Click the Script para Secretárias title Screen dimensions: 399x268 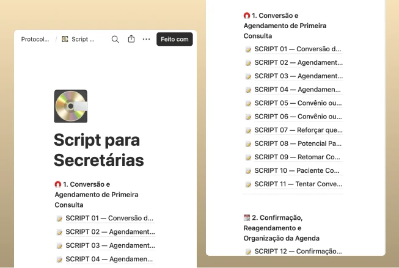coord(99,150)
